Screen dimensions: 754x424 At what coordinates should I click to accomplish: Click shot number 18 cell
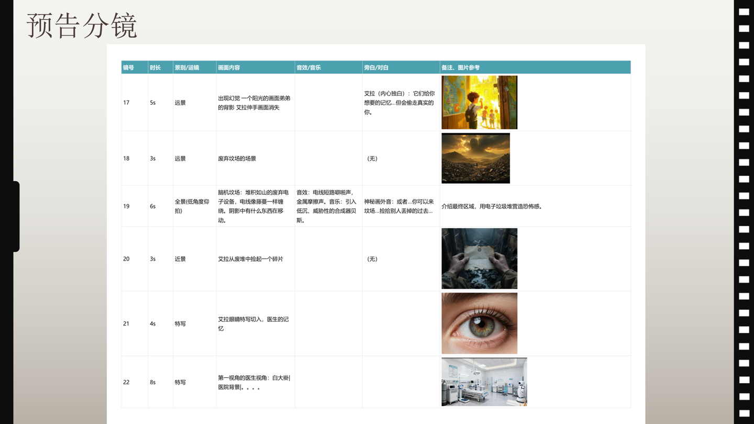(135, 158)
